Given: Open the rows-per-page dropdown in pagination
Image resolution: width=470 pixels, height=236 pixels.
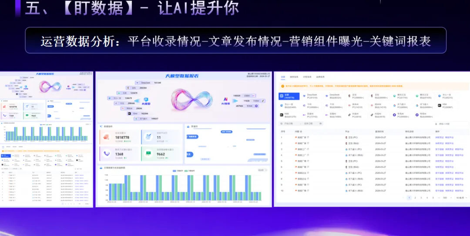Looking at the screenshot, I should (x=461, y=198).
